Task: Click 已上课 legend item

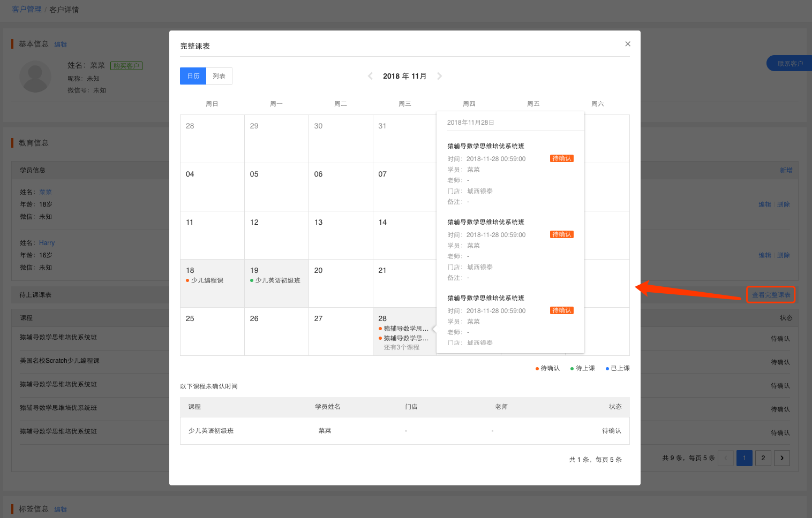Action: click(x=618, y=368)
